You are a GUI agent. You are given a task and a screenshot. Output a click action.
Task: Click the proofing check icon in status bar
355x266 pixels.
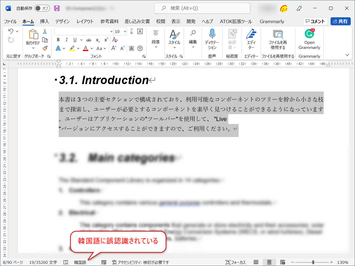[x=66, y=263]
